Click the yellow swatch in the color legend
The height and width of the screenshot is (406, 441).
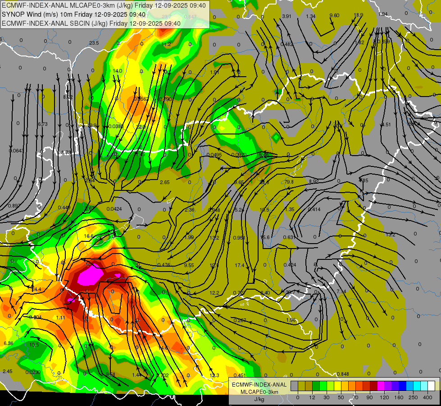[338, 386]
